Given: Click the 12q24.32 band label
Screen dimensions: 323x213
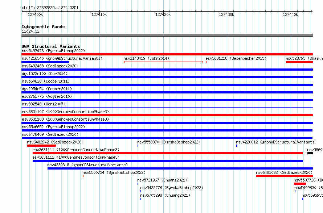Looking at the screenshot, I should click(30, 32).
